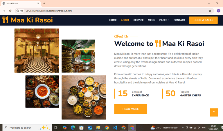Screen dimensions: 223x131
Task: Open Microsoft Edge from the taskbar
Action: 73,128
